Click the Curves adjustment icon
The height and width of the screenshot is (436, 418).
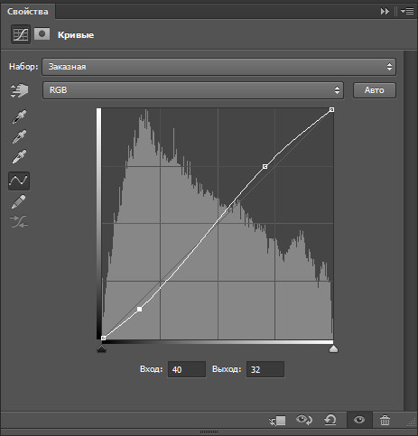21,34
